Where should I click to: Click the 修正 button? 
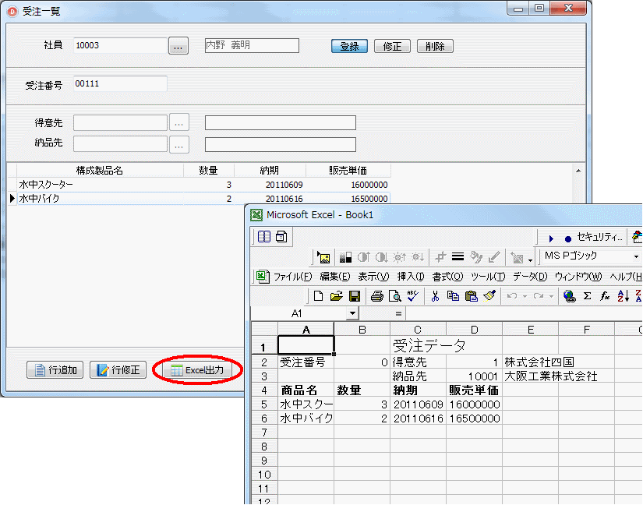(x=393, y=46)
